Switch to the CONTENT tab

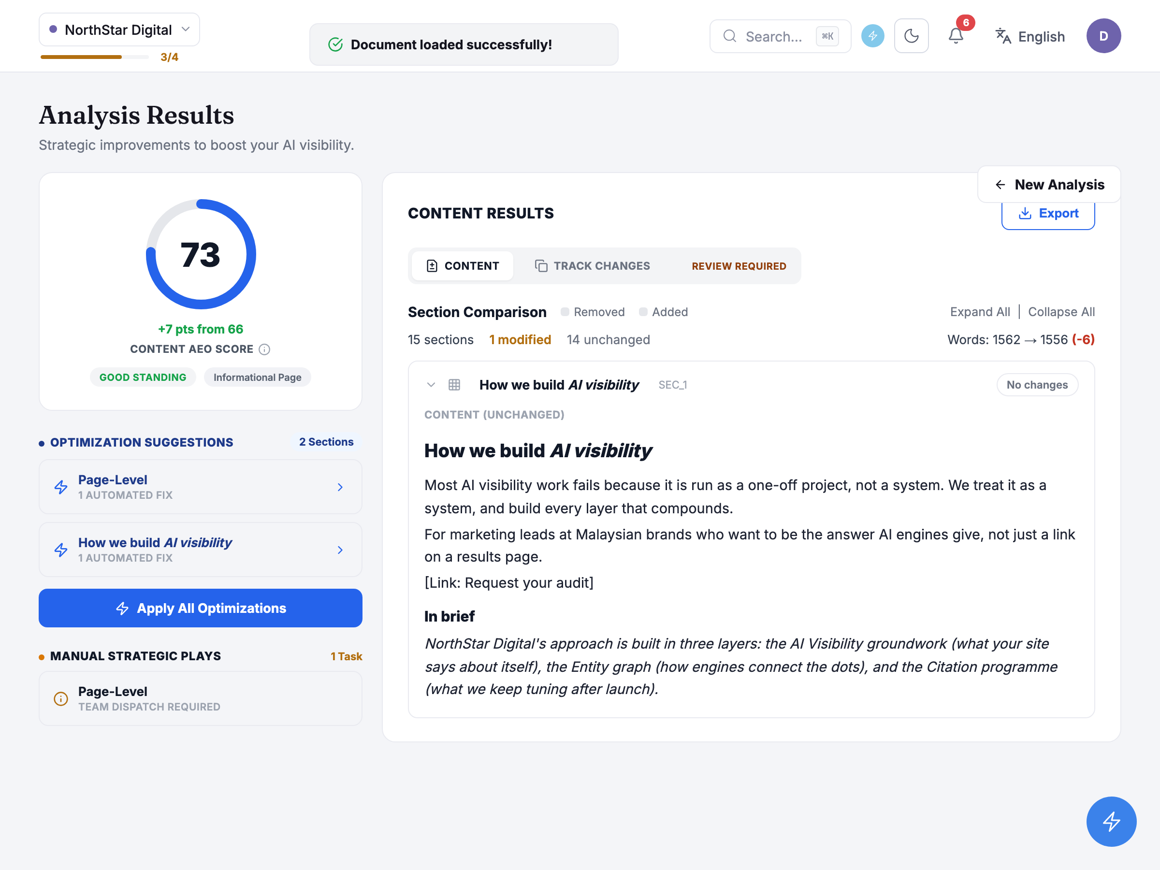[x=463, y=266]
